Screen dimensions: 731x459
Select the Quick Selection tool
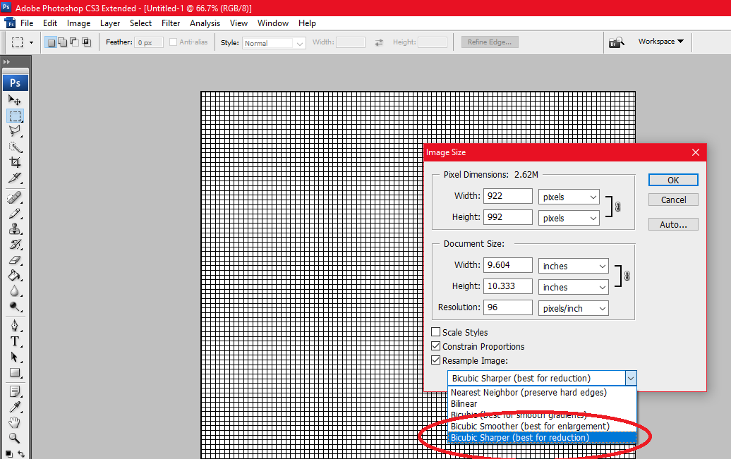[x=15, y=147]
